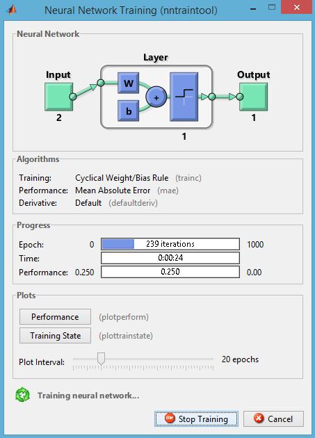Click the MATLAB logo in the title bar
This screenshot has width=315, height=438.
[x=12, y=10]
